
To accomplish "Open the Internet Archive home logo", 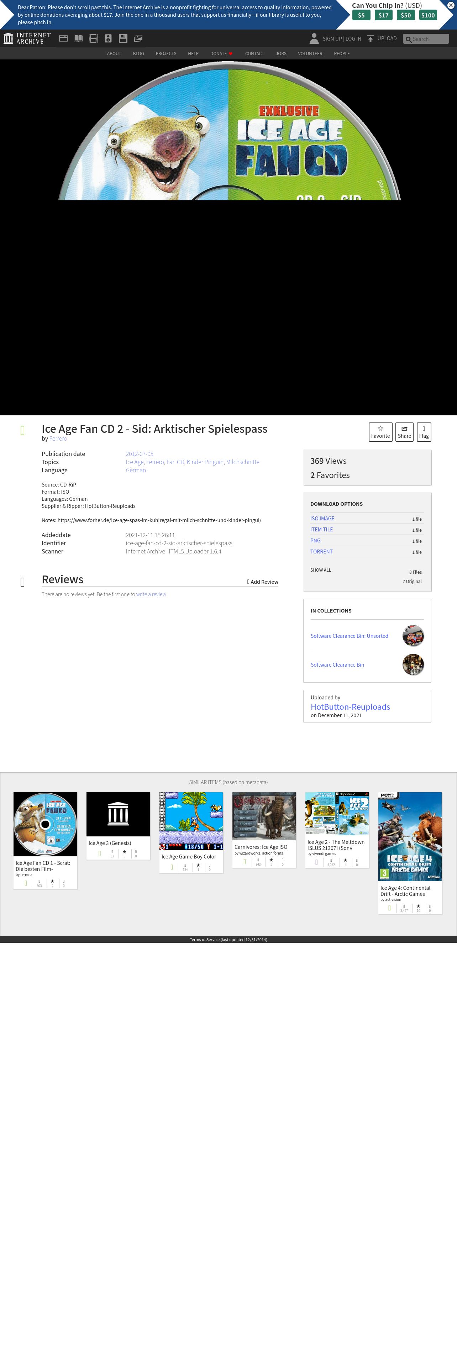I will (27, 38).
